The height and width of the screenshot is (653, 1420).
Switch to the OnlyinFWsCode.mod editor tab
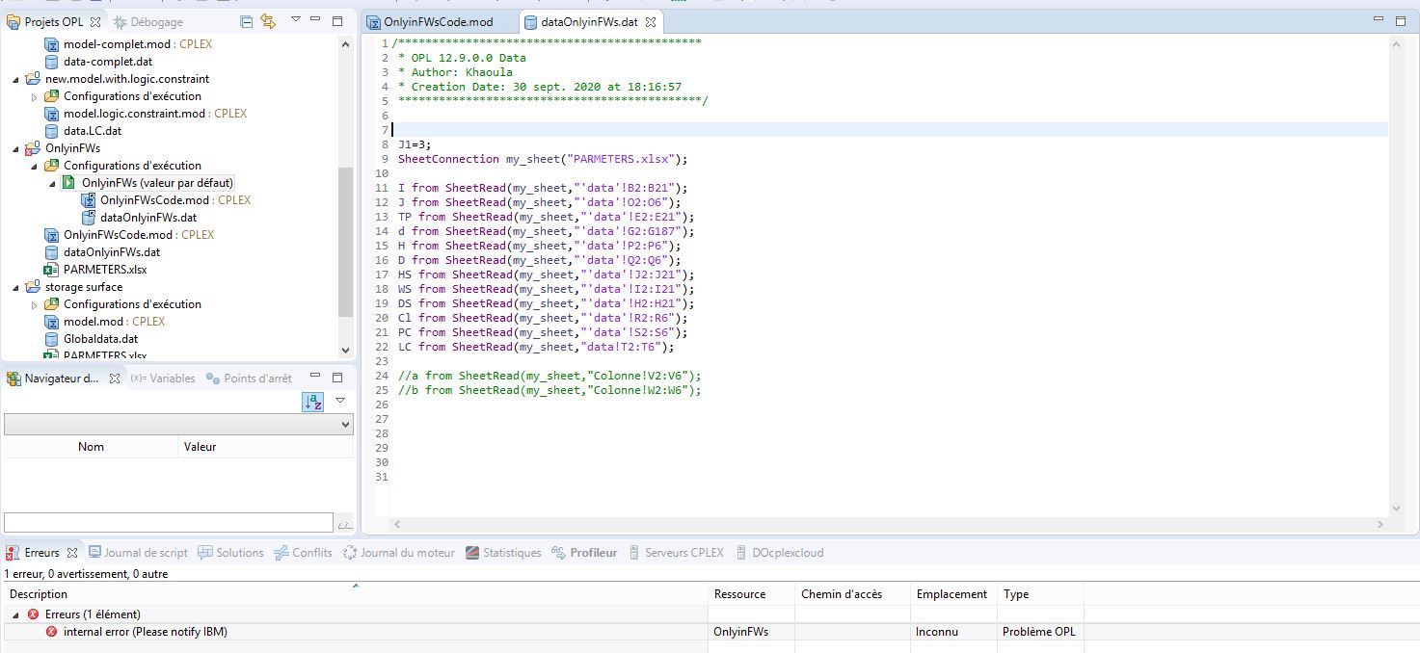point(439,21)
